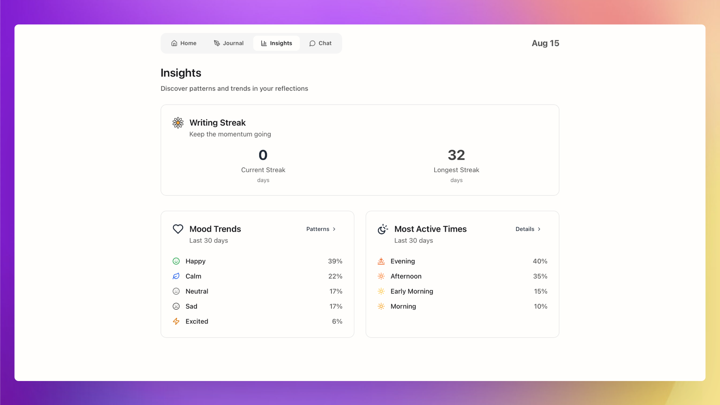Click the Insights bar chart icon

point(264,43)
